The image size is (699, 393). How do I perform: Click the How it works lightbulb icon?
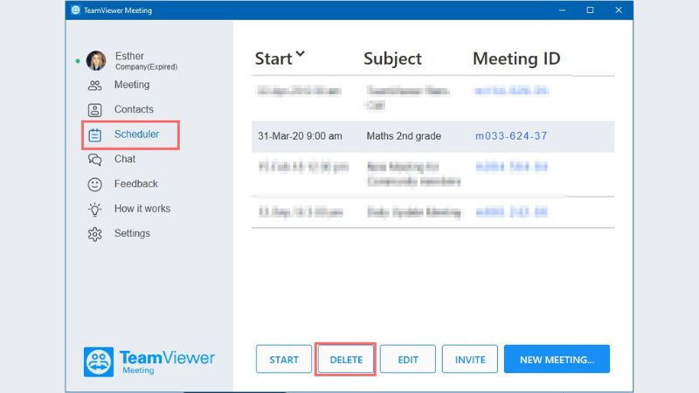tap(94, 209)
